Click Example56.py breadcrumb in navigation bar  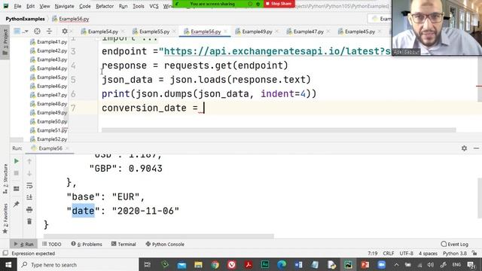71,19
